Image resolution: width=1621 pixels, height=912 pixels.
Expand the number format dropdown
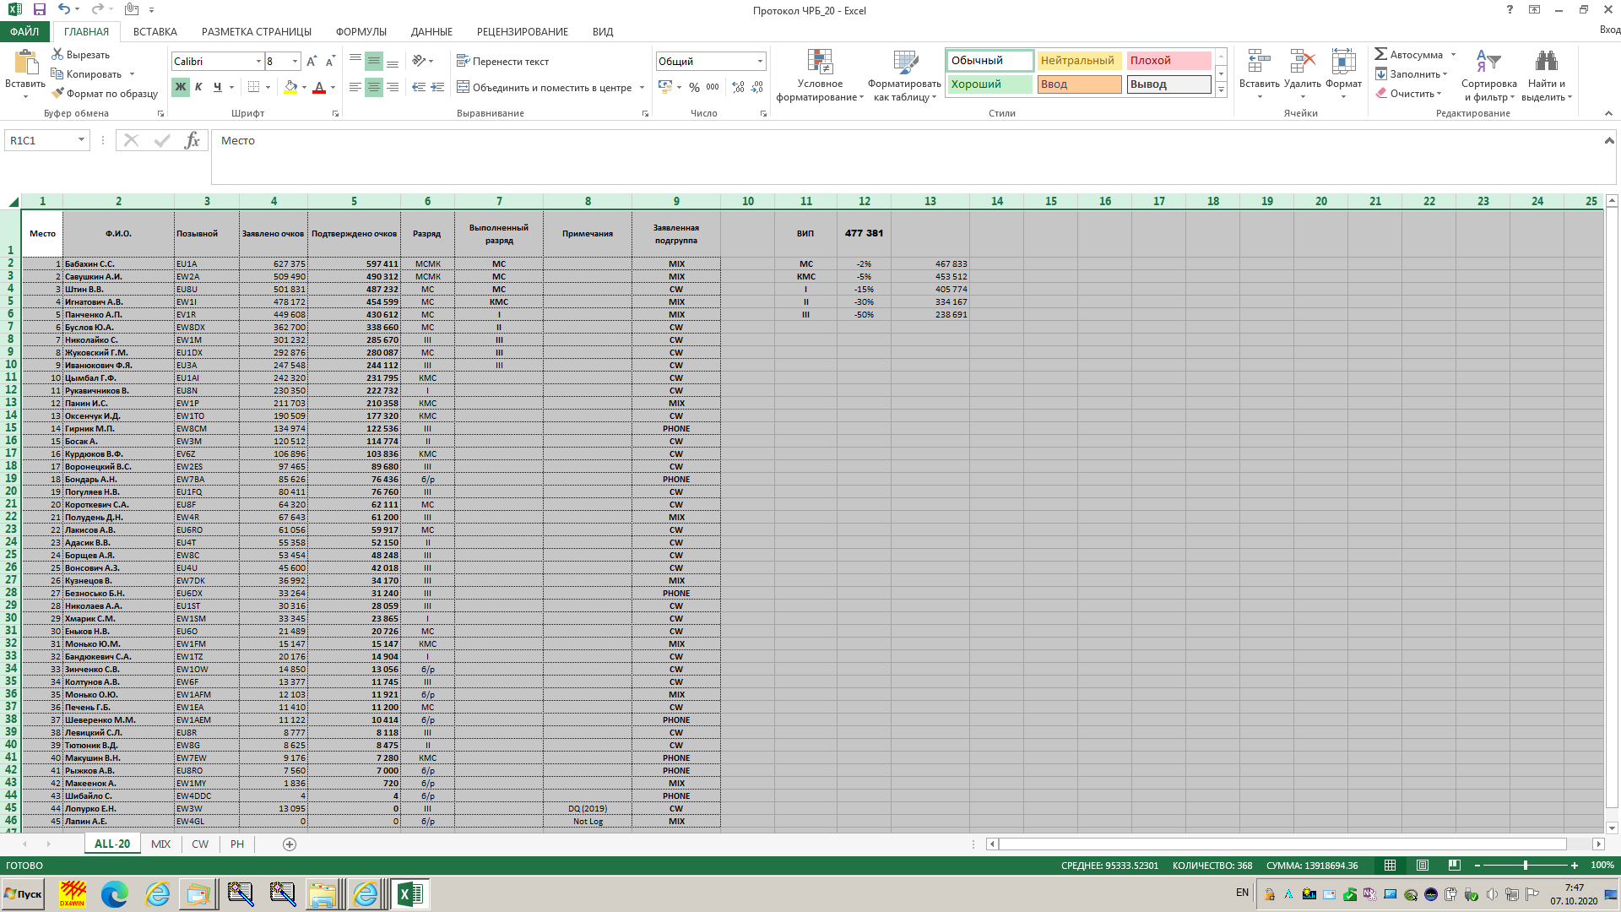tap(760, 62)
